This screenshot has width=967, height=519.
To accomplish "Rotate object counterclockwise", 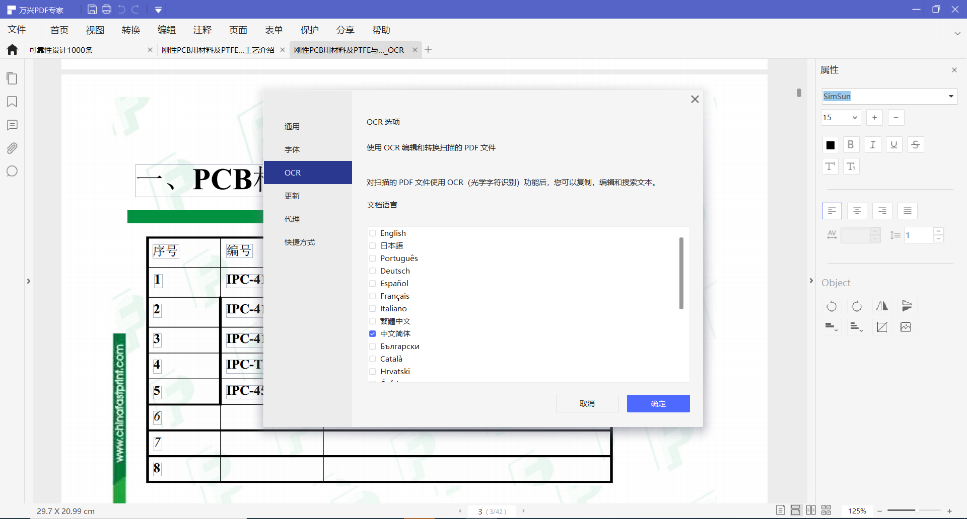I will point(832,306).
